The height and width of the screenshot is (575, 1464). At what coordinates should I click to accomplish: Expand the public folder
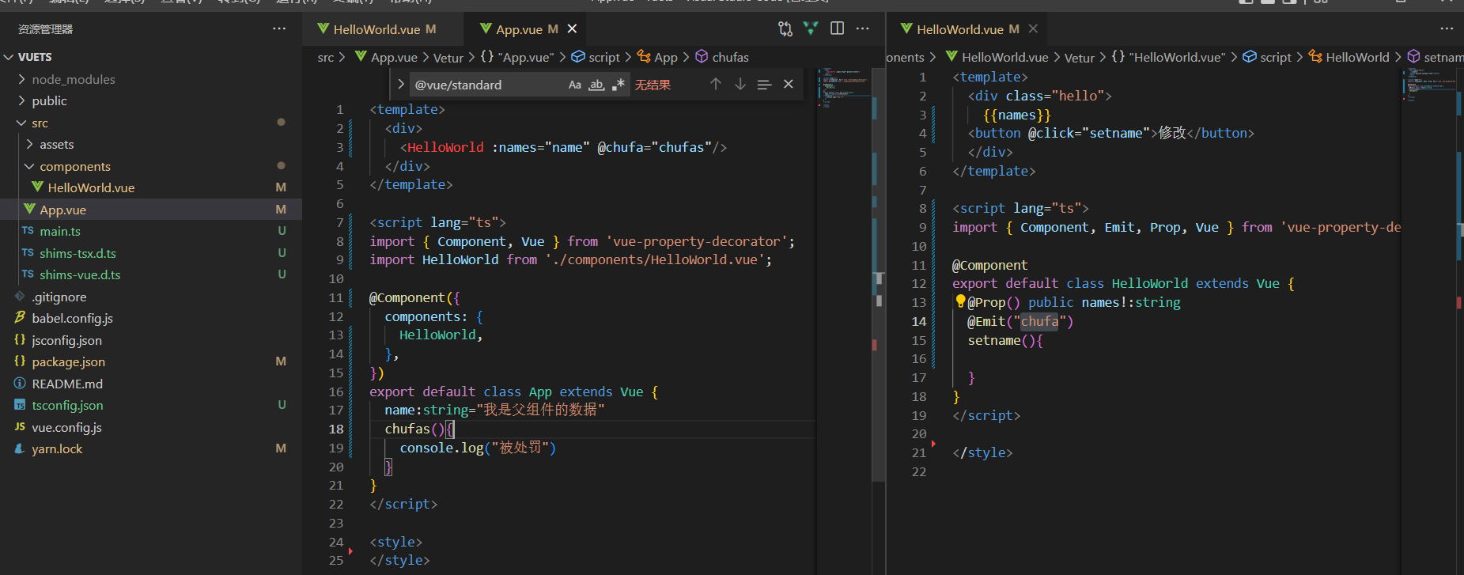click(x=21, y=100)
